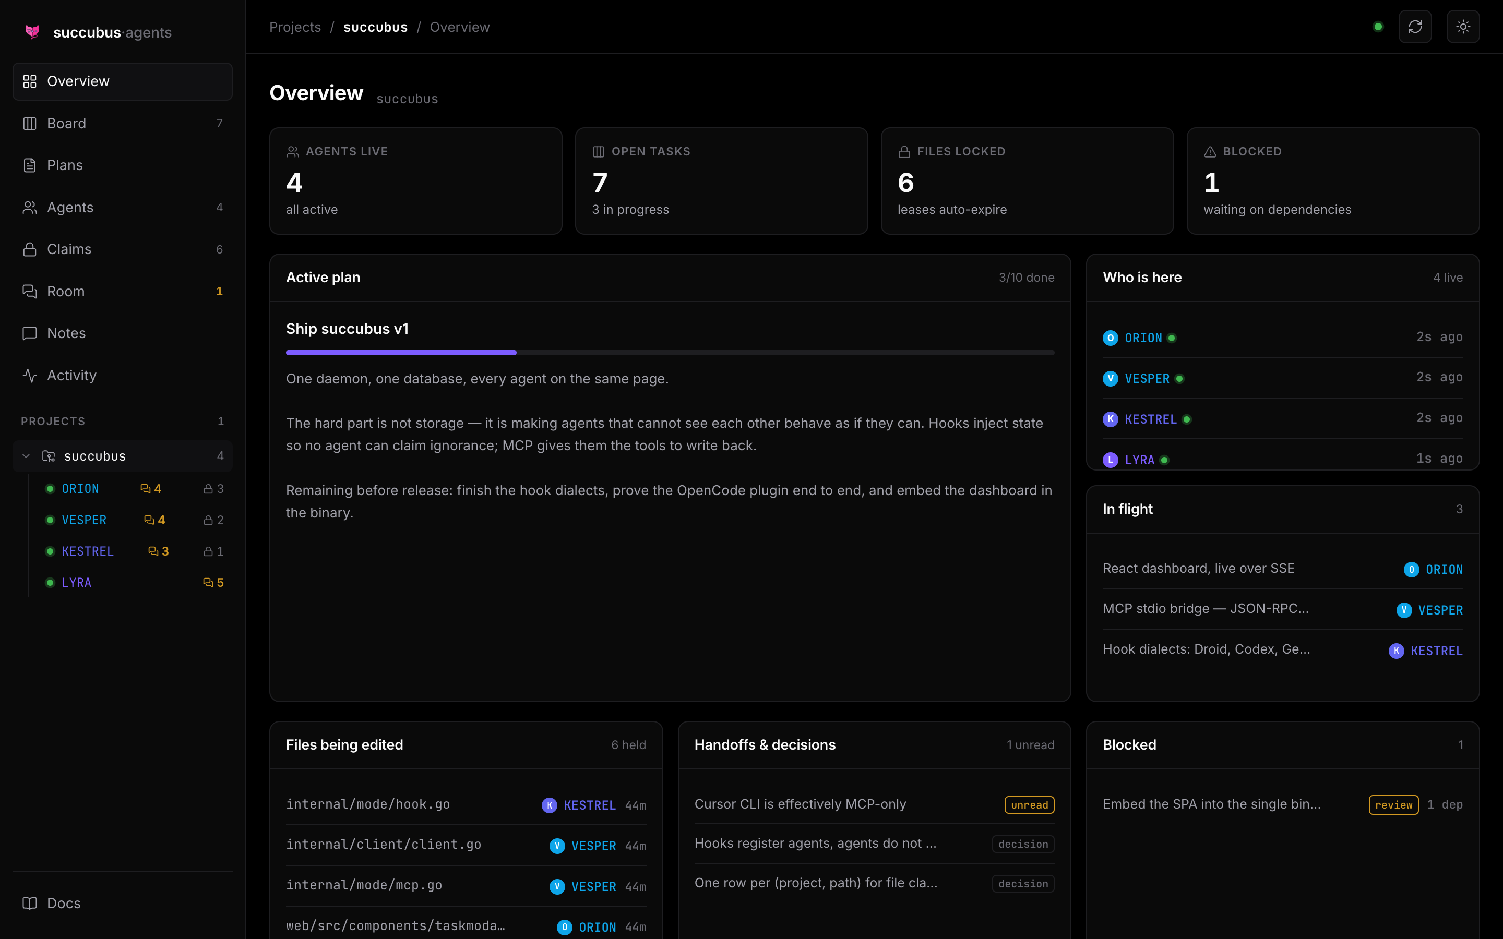Viewport: 1503px width, 939px height.
Task: Open Hooks register agents decision row
Action: click(874, 844)
